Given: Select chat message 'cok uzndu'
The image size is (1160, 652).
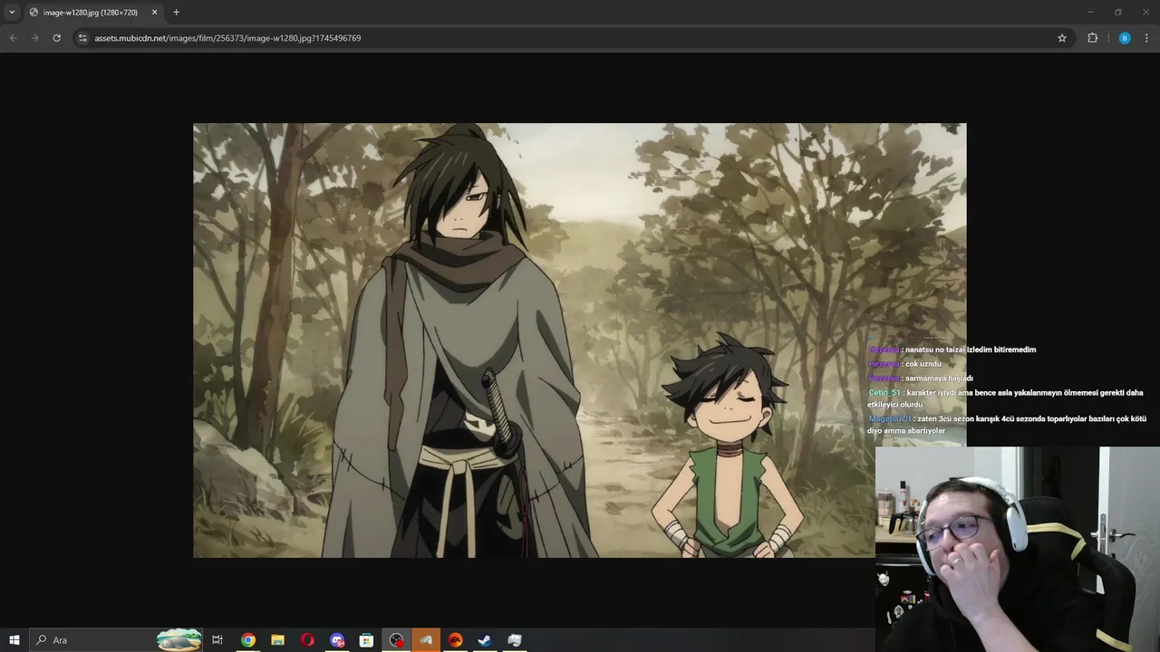Looking at the screenshot, I should 923,364.
